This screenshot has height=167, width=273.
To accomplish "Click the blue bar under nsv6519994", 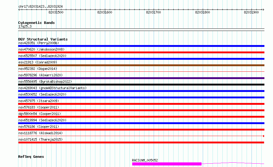I will coord(141,123).
